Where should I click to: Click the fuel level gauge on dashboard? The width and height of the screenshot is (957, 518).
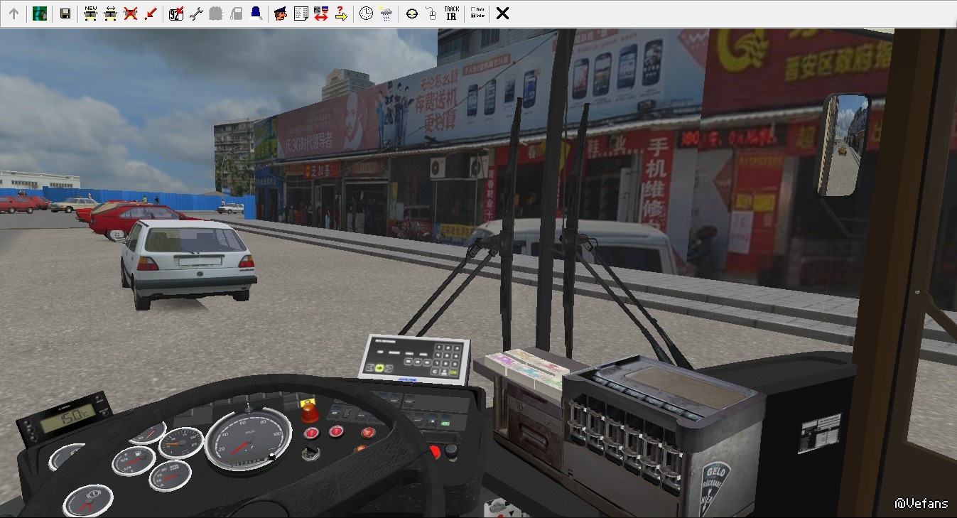pos(134,460)
